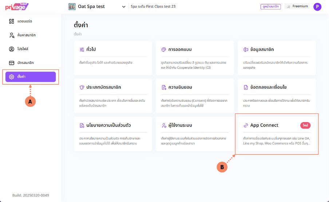Image resolution: width=329 pixels, height=202 pixels.
Task: Click the link icon on App Connect card
Action: click(246, 125)
